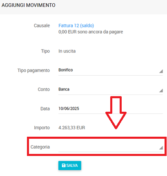Select the Bonifico value in Tipo pagamento
The image size is (167, 176).
point(66,70)
